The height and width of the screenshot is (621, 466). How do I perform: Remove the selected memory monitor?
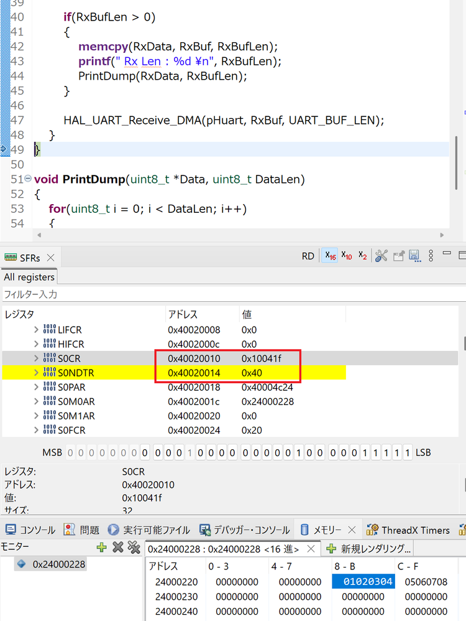pos(117,547)
